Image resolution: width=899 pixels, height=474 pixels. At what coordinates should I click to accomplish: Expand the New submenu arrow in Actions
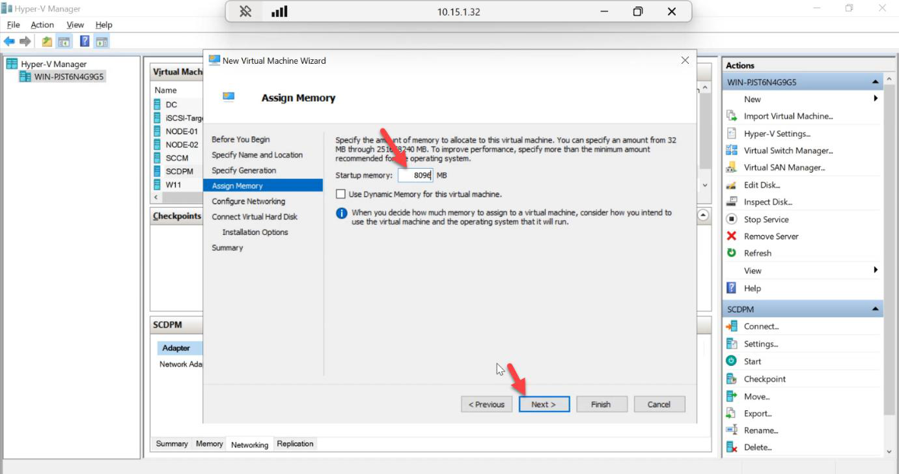pyautogui.click(x=876, y=98)
